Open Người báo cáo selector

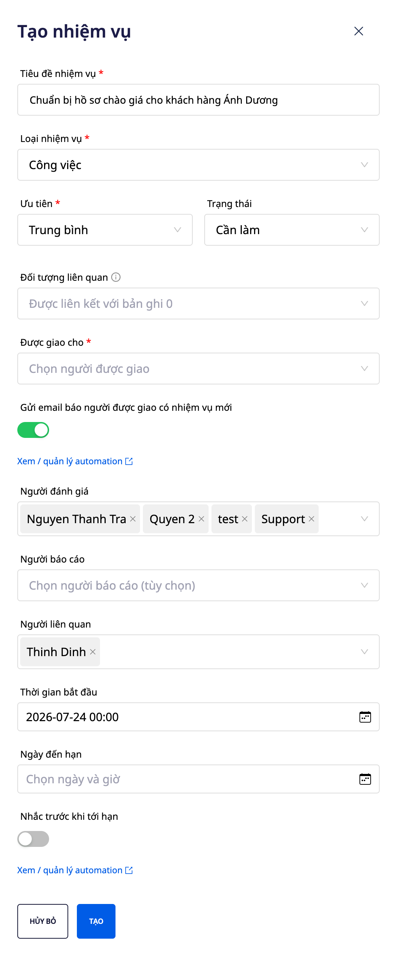click(x=198, y=585)
